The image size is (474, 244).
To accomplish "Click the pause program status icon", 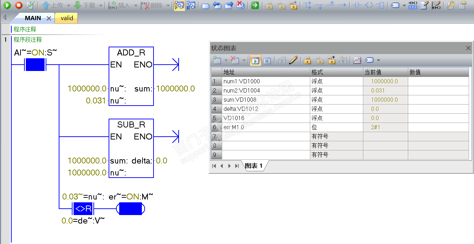I will pyautogui.click(x=191, y=5).
